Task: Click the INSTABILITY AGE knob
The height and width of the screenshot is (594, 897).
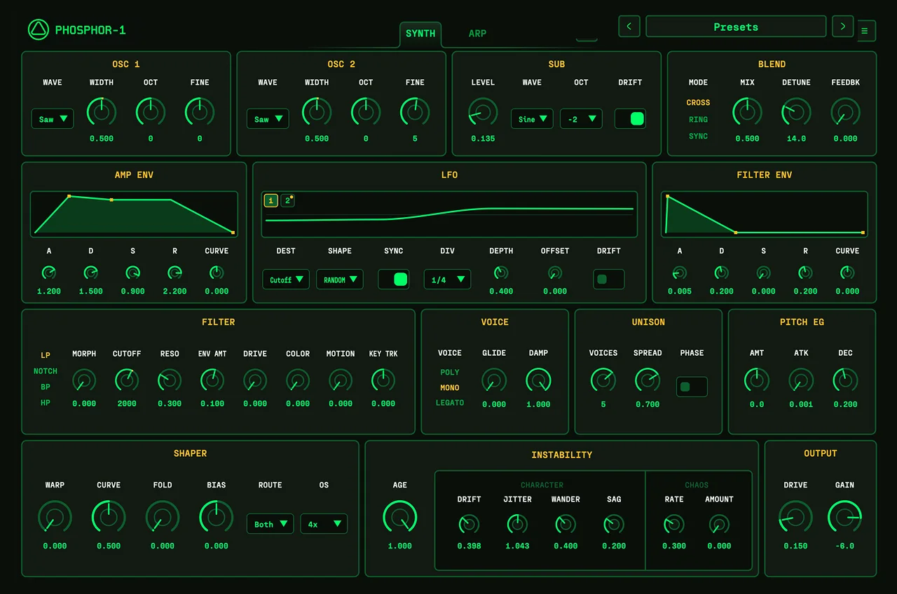Action: click(x=400, y=517)
